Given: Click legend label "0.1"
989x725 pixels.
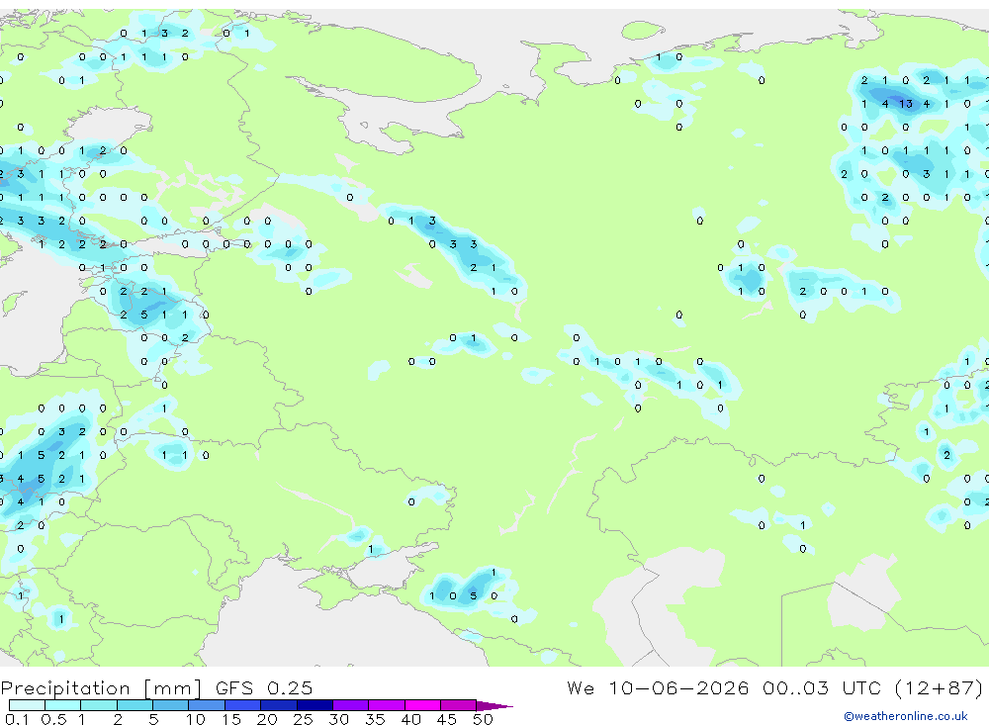Looking at the screenshot, I should [x=17, y=719].
